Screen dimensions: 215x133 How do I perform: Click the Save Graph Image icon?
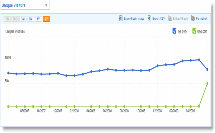(x=121, y=18)
